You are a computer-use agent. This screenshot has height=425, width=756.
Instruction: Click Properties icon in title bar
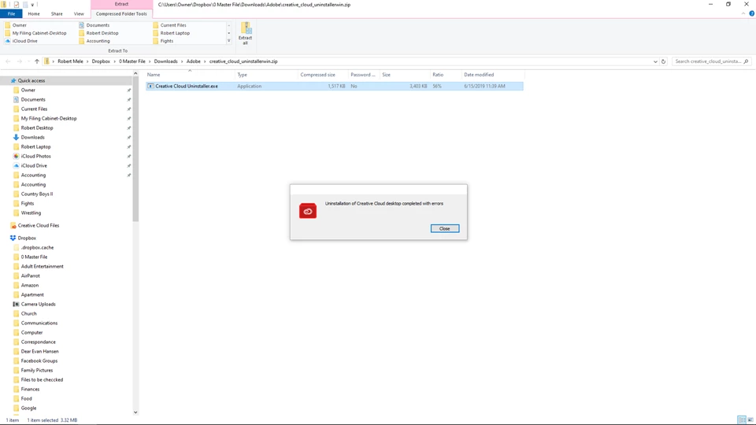pos(16,5)
